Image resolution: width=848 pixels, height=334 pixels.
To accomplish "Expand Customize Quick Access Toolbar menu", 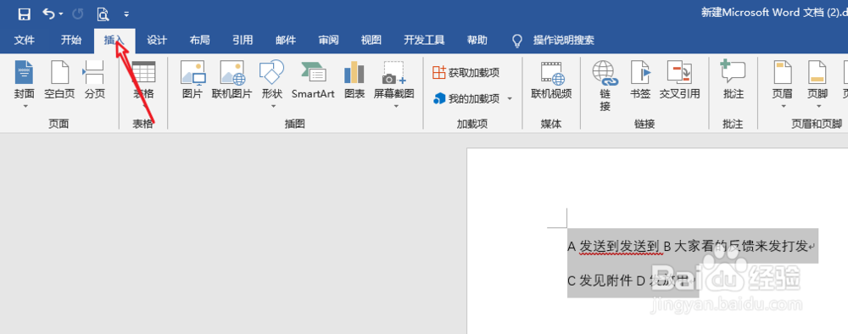I will [126, 14].
